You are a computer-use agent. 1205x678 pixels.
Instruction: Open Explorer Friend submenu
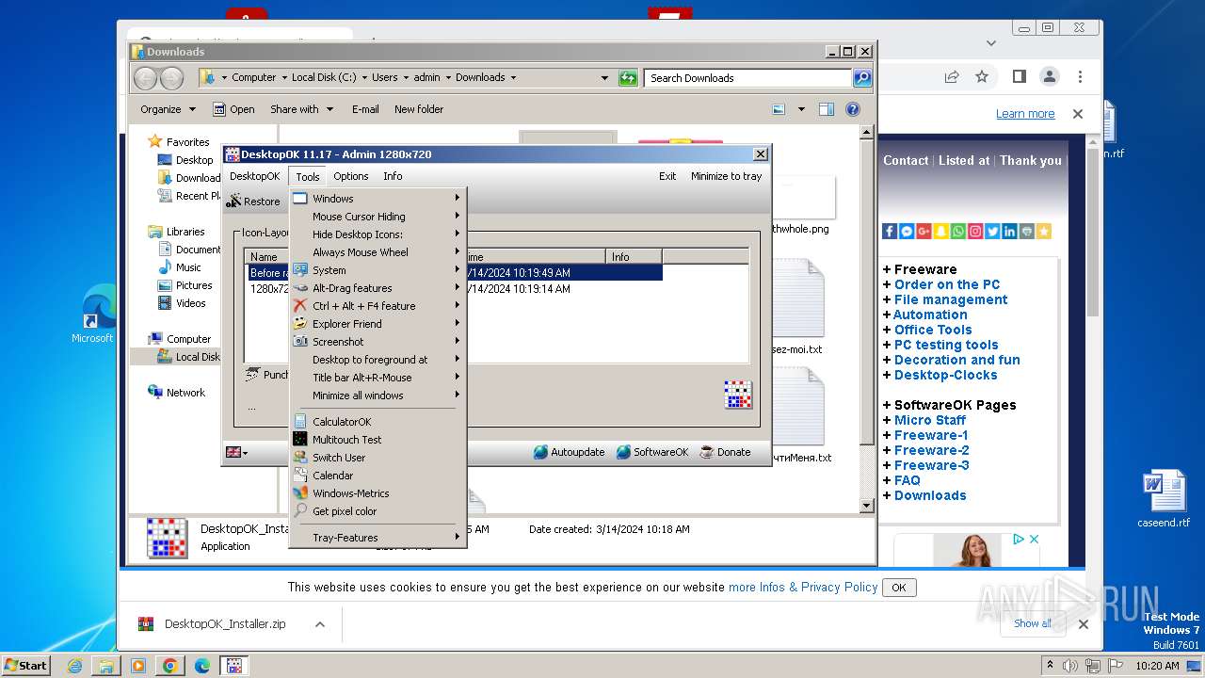click(x=378, y=324)
